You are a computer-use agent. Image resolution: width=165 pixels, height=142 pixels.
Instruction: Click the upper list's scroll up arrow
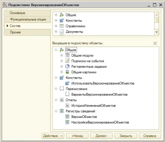(x=156, y=15)
